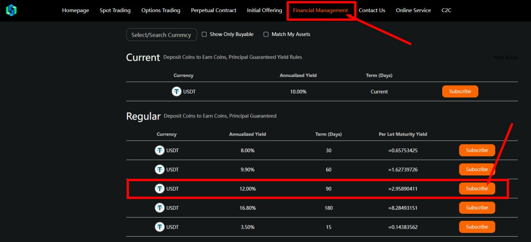
Task: Click USDT icon in the 16.80% row
Action: click(x=160, y=208)
